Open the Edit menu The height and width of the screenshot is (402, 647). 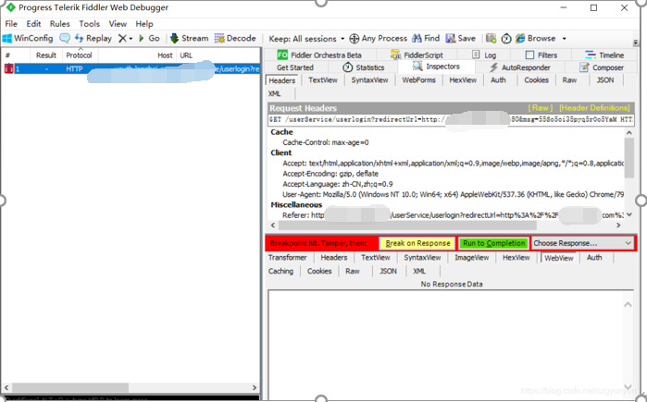click(33, 24)
